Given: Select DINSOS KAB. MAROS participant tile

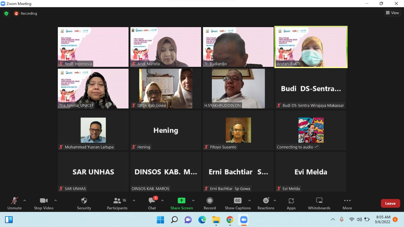Looking at the screenshot, I should [x=166, y=172].
